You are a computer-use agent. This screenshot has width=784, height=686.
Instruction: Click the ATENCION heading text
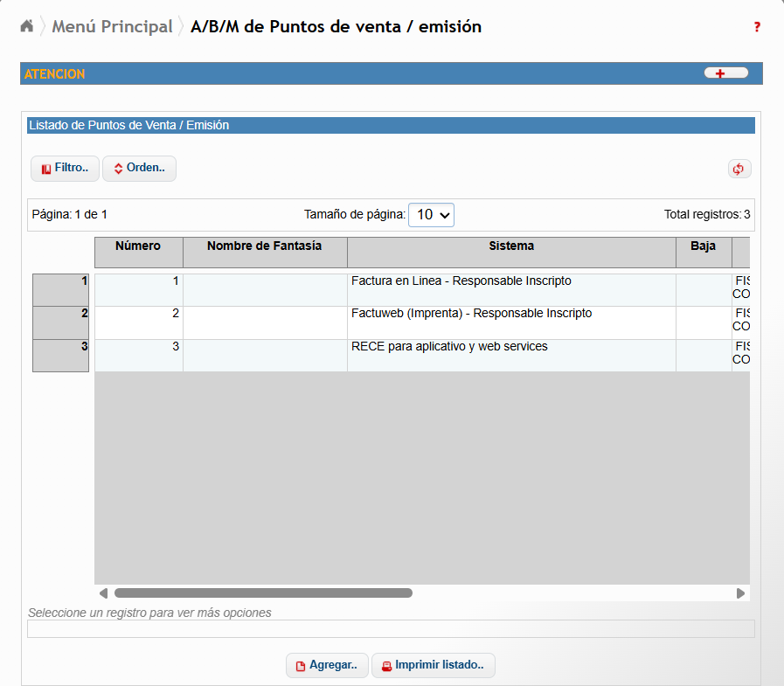[x=54, y=74]
